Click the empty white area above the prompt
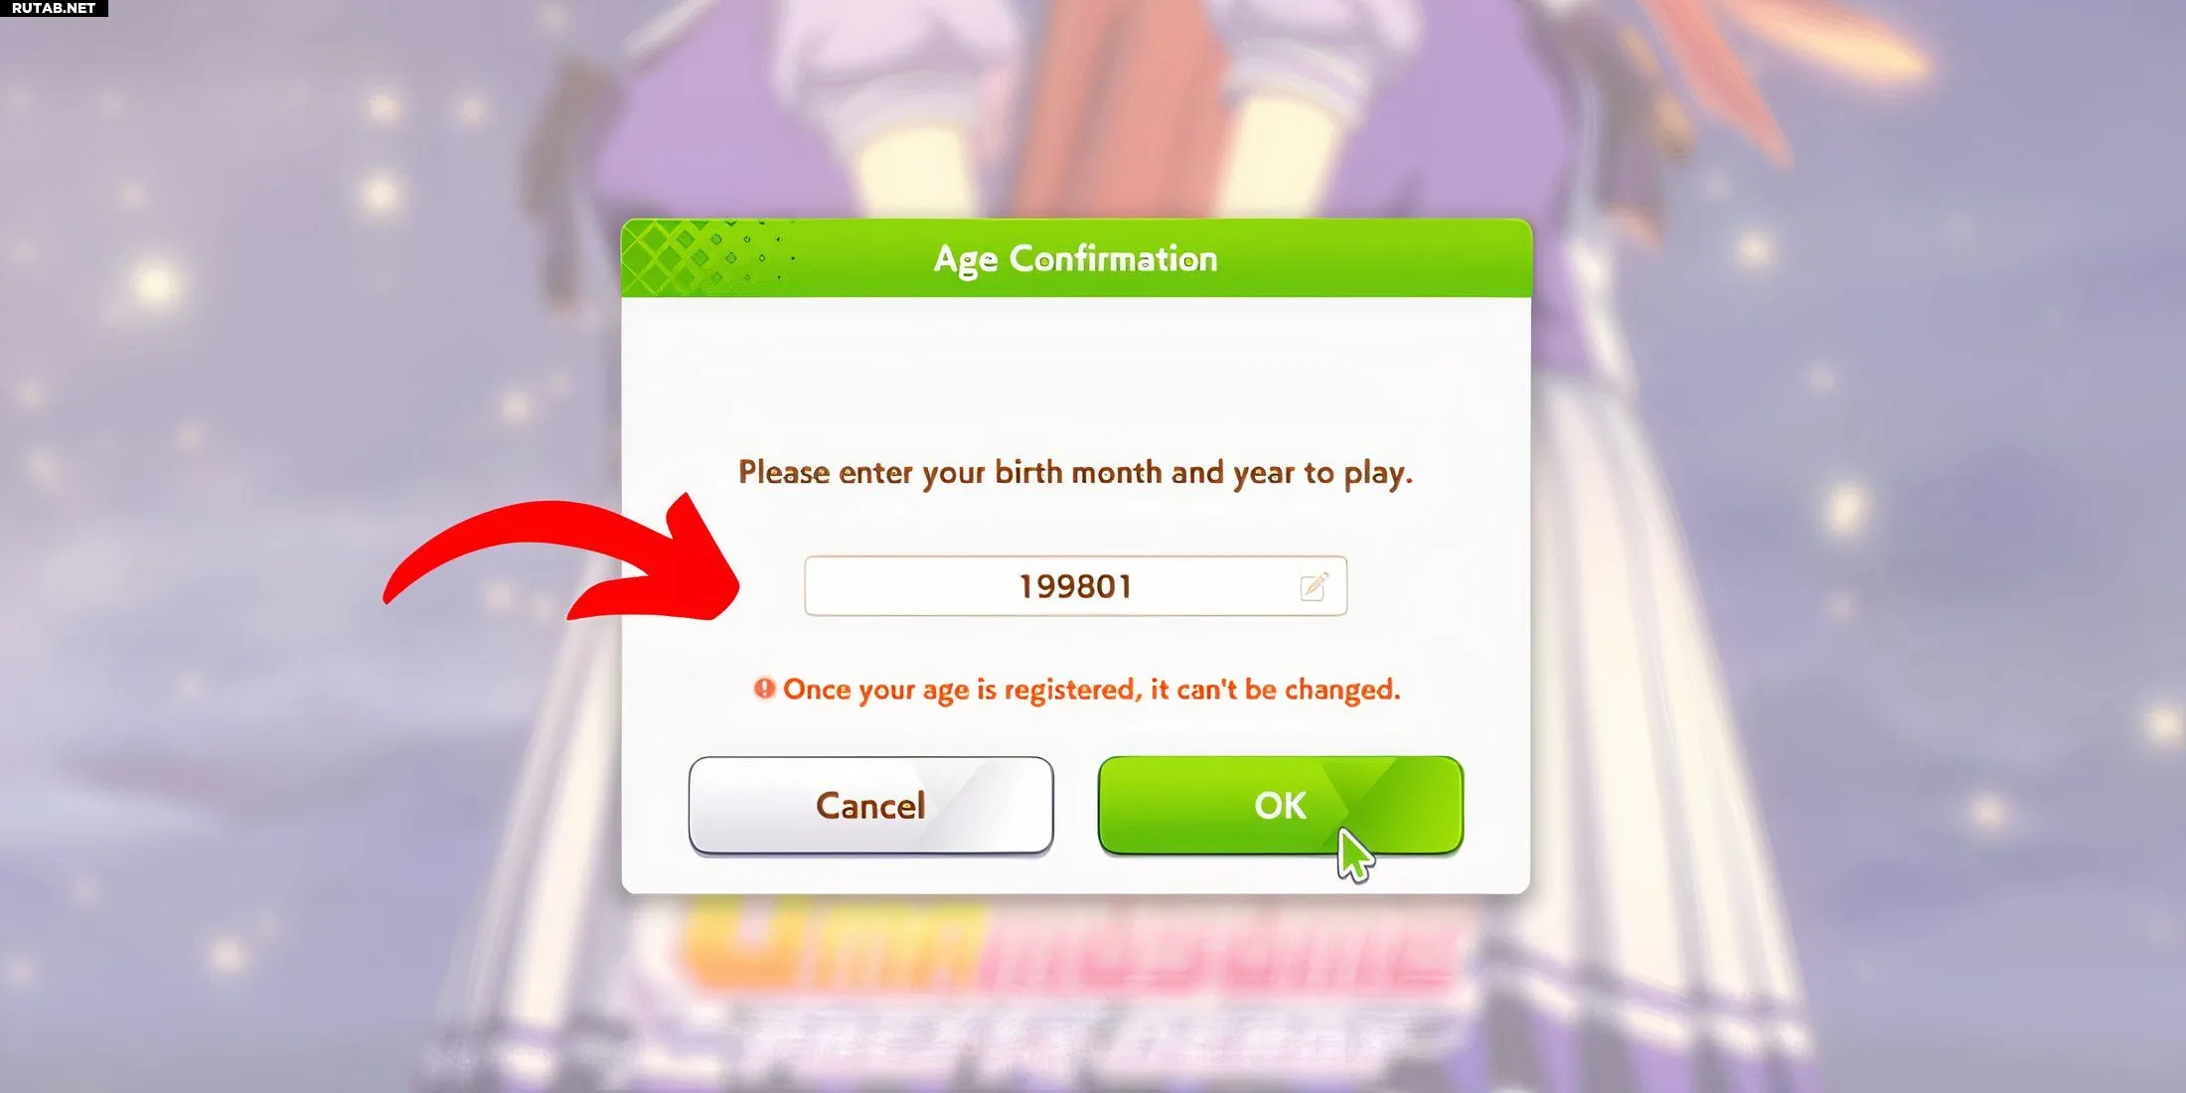The height and width of the screenshot is (1093, 2186). pyautogui.click(x=1075, y=373)
